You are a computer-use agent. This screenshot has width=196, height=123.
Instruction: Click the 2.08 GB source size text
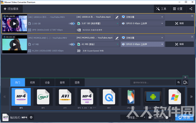pyautogui.click(x=36, y=23)
